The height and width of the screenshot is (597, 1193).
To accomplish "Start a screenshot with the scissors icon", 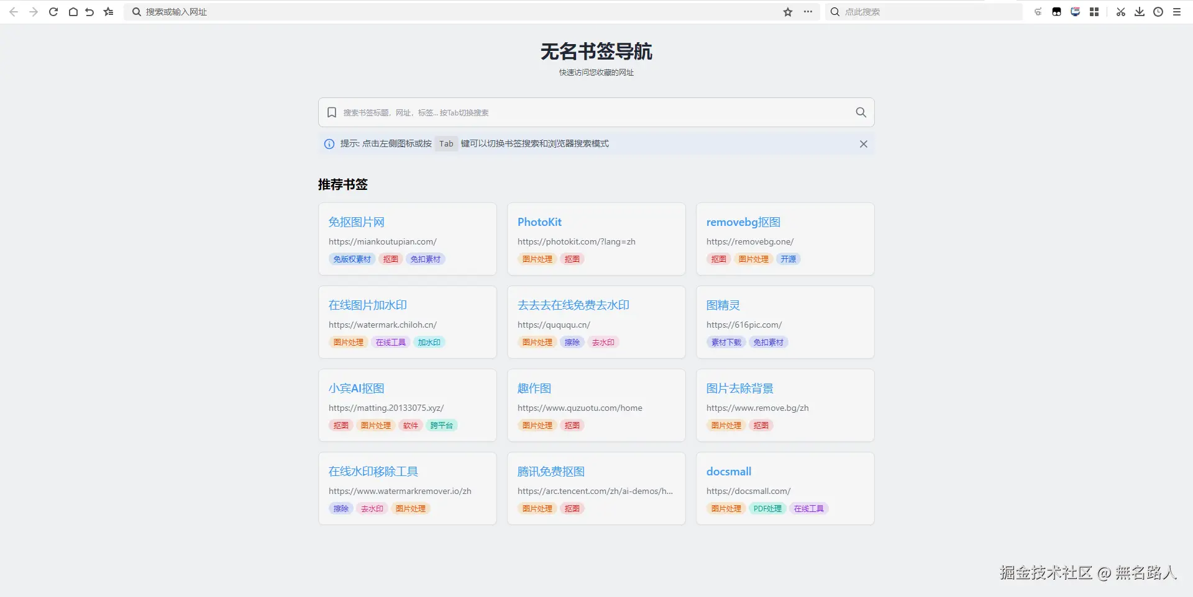I will pyautogui.click(x=1121, y=12).
